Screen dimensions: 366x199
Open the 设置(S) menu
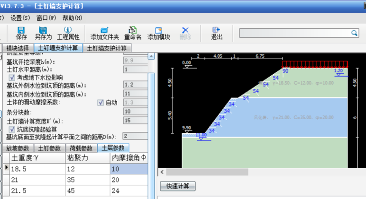pyautogui.click(x=20, y=18)
